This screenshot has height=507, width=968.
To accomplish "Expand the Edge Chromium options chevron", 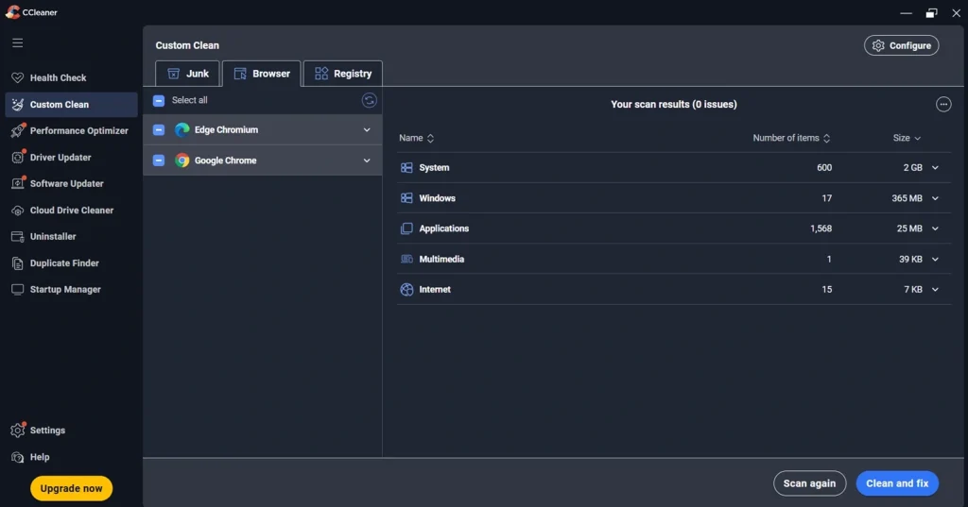I will click(x=367, y=130).
